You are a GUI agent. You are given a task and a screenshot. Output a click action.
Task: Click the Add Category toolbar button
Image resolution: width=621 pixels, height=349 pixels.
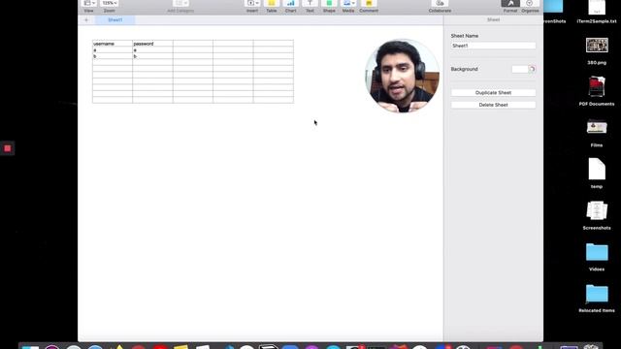pos(180,3)
